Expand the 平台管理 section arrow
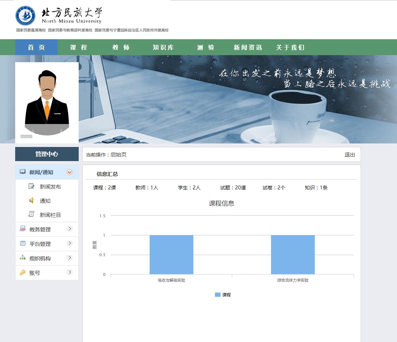This screenshot has height=342, width=397. [x=70, y=243]
